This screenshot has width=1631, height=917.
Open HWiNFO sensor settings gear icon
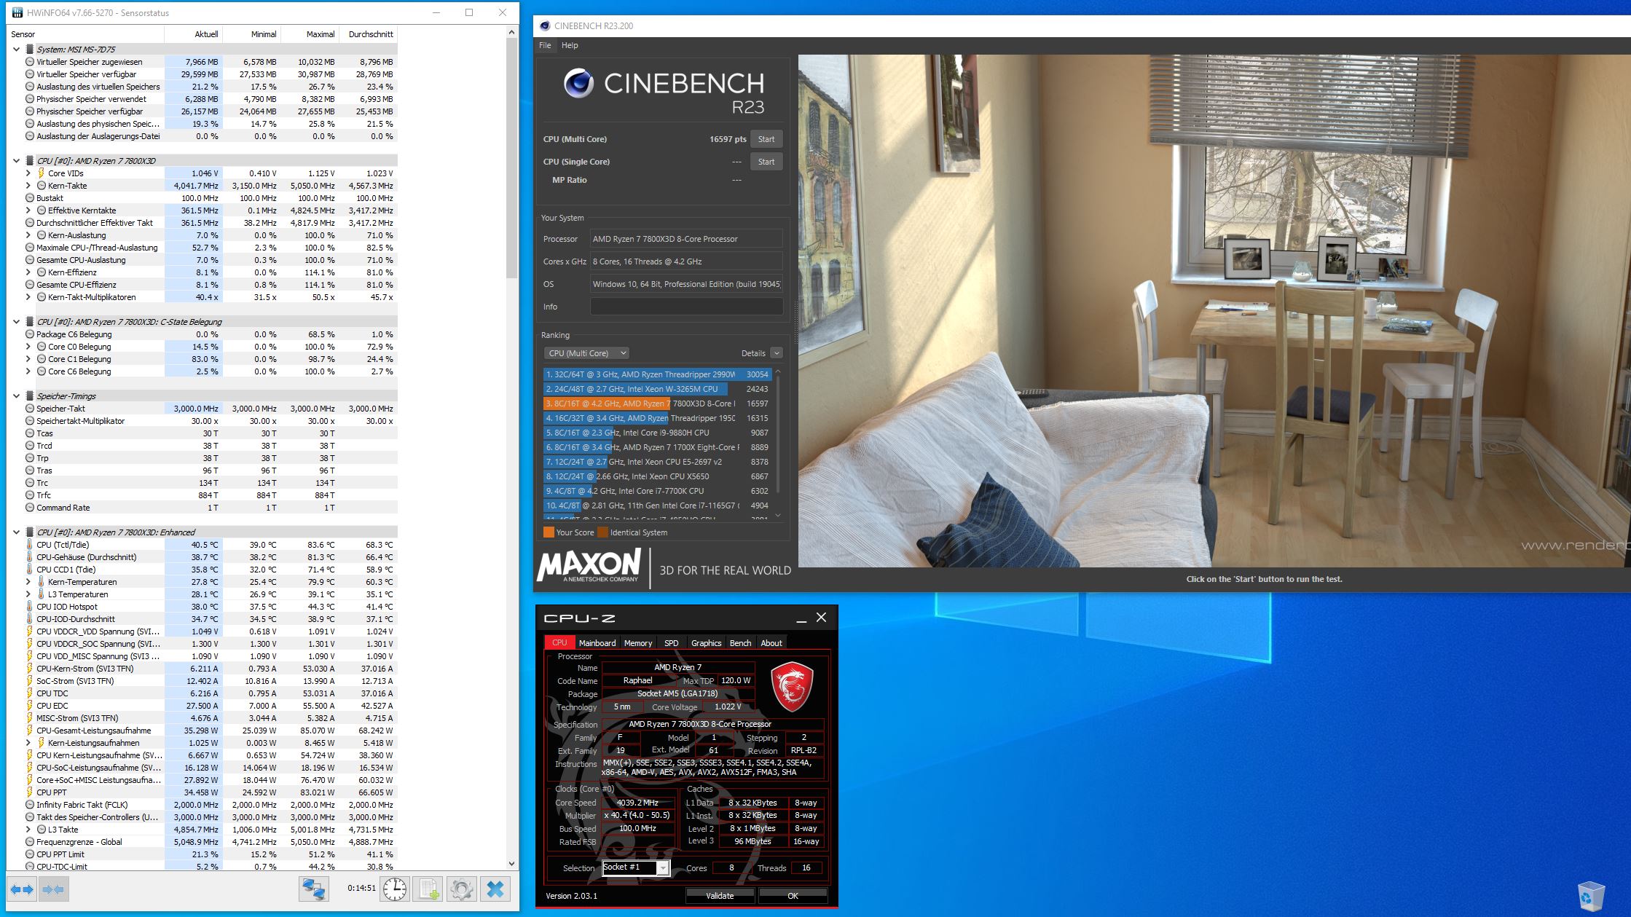point(461,889)
